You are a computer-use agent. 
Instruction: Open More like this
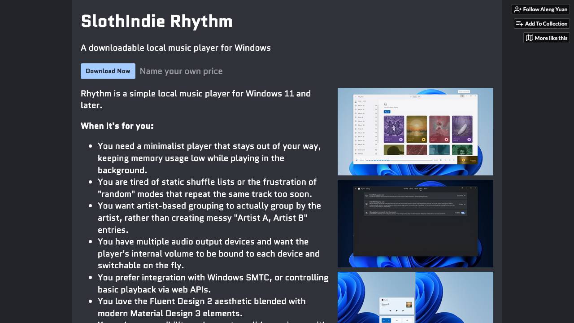pos(546,38)
